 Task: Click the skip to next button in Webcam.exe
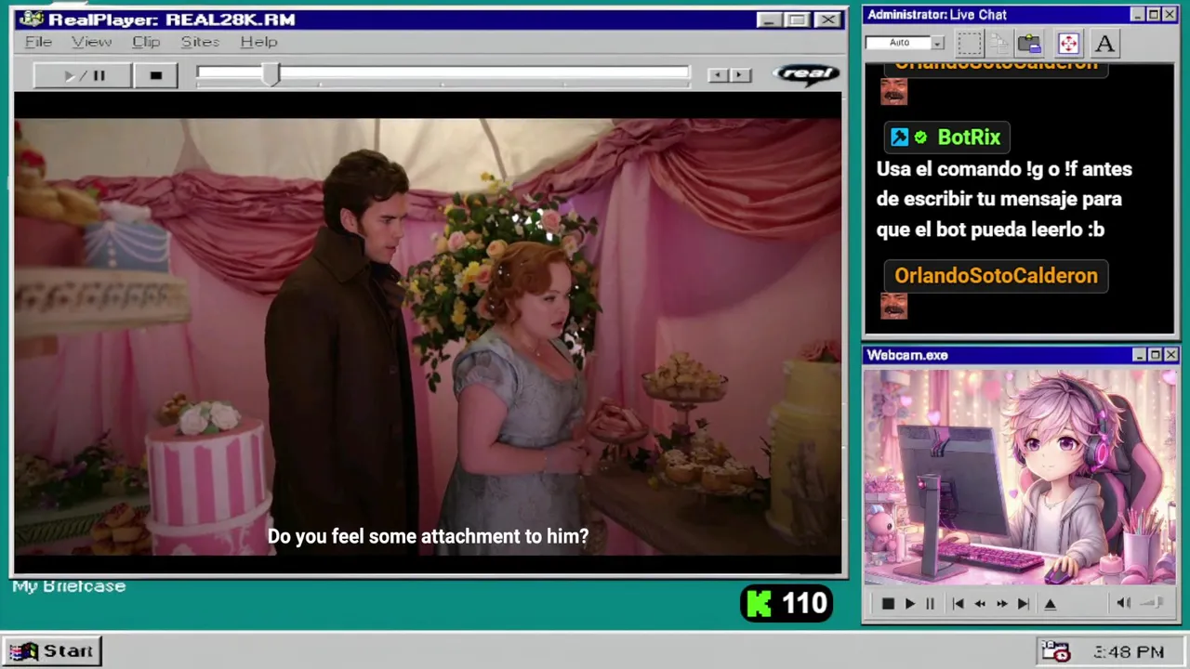(1023, 604)
